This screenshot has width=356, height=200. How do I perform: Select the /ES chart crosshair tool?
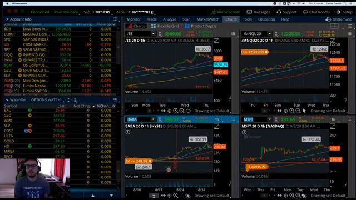(x=169, y=111)
